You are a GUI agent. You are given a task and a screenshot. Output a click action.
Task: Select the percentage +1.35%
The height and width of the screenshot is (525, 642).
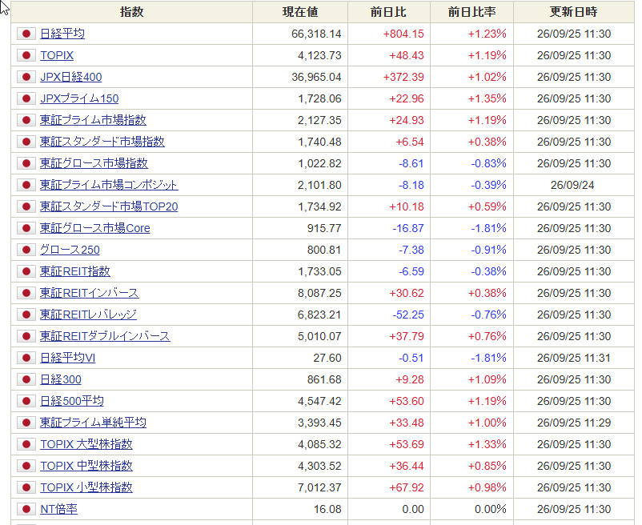click(487, 99)
